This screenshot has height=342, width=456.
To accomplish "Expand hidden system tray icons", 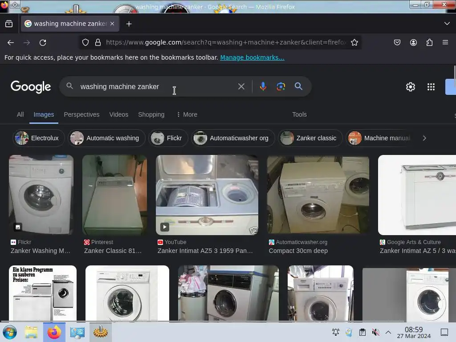I will pyautogui.click(x=388, y=332).
